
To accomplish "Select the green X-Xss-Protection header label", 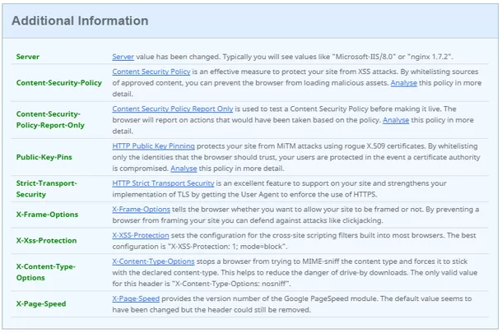I will point(49,241).
